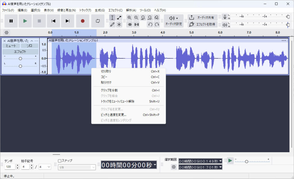Screen dimensions: 294x179
Task: Silence audio selection icon
Action: pos(137,24)
